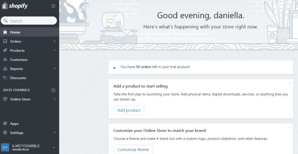Viewport: 298px width, 154px height.
Task: Click the Orders inbox icon
Action: 5,41
